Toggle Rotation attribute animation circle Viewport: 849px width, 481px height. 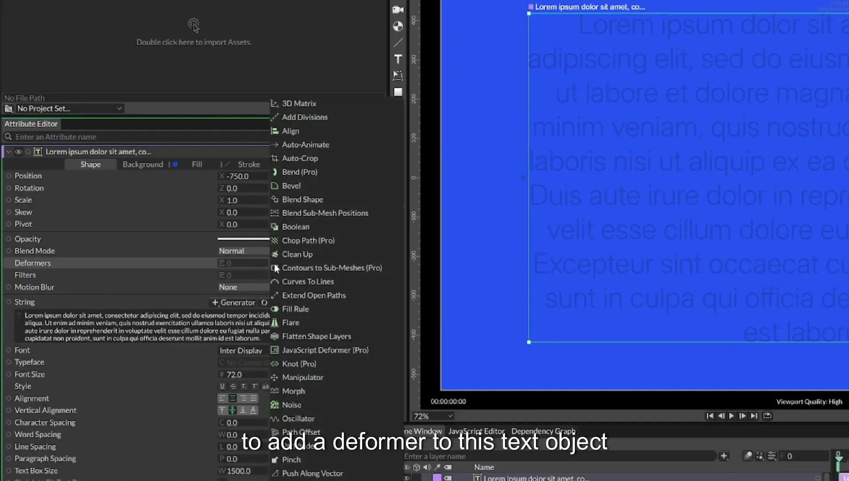(x=8, y=188)
